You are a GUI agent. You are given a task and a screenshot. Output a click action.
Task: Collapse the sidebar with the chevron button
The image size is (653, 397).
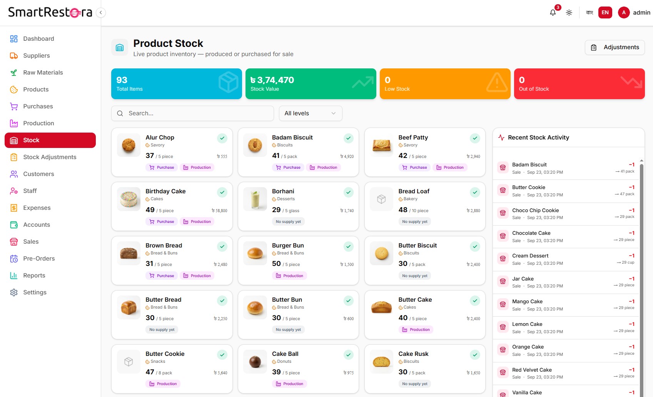(x=101, y=13)
